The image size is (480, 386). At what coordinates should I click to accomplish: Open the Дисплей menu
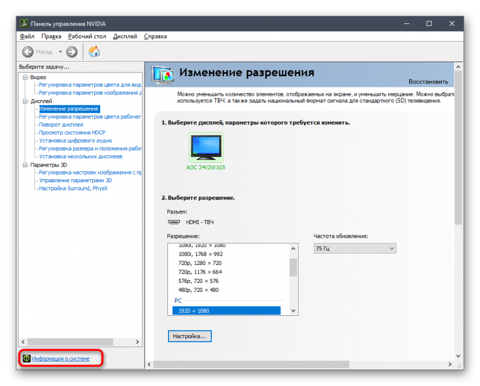point(125,37)
